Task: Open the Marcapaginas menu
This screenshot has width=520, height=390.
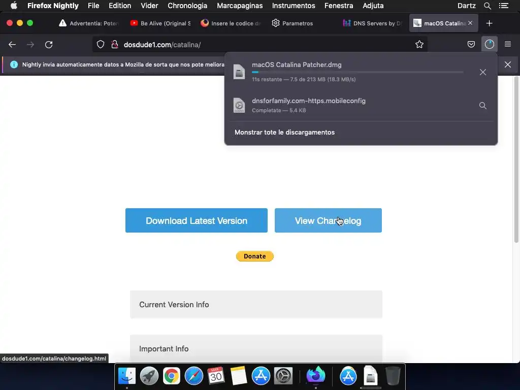Action: tap(240, 6)
